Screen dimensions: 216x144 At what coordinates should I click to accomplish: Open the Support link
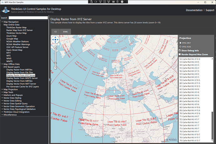click(210, 10)
